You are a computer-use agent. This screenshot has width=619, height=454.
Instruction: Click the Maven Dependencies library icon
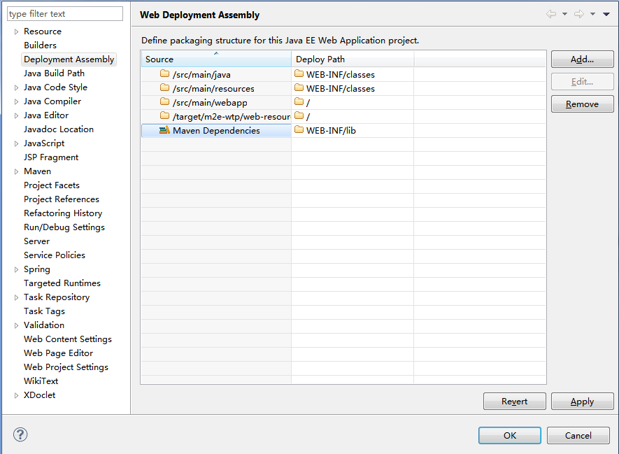pos(164,130)
